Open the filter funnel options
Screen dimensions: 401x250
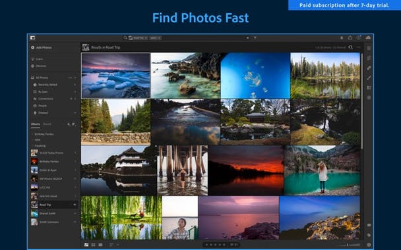(x=255, y=38)
